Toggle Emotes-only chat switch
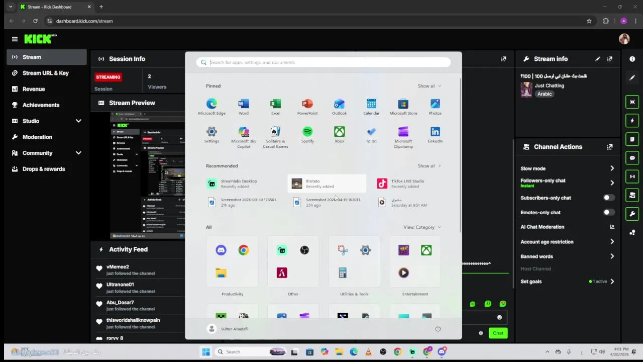Viewport: 643px width, 362px height. 609,212
